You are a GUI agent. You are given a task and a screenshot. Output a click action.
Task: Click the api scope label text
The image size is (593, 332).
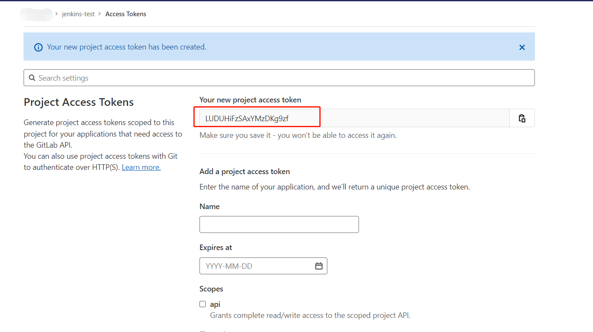click(x=215, y=304)
